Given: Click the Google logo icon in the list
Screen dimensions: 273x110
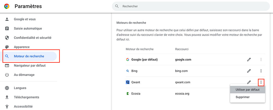Looking at the screenshot, I should coord(127,60).
